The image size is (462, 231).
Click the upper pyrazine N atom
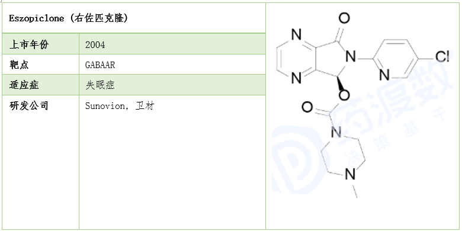[297, 35]
